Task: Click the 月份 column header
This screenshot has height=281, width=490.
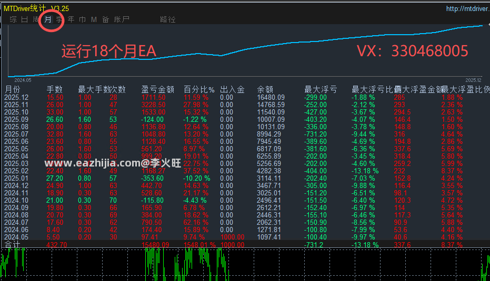Action: [x=13, y=90]
